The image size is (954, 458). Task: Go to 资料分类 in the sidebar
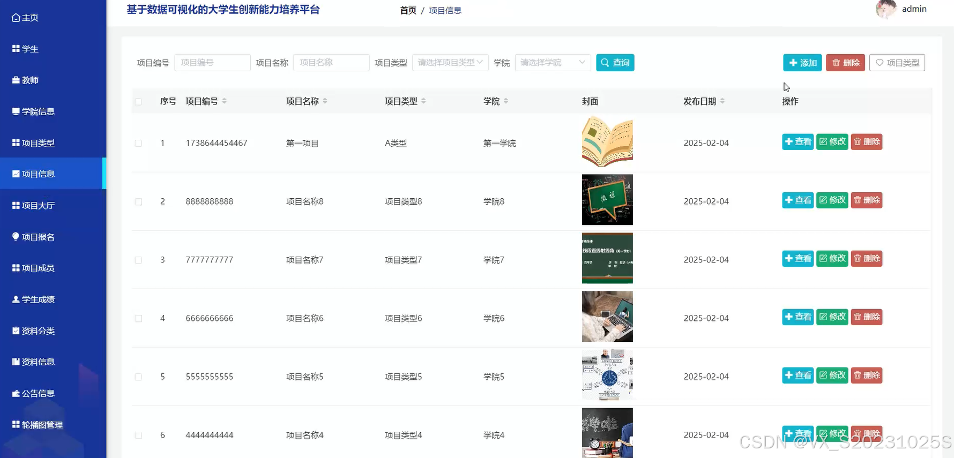click(33, 331)
